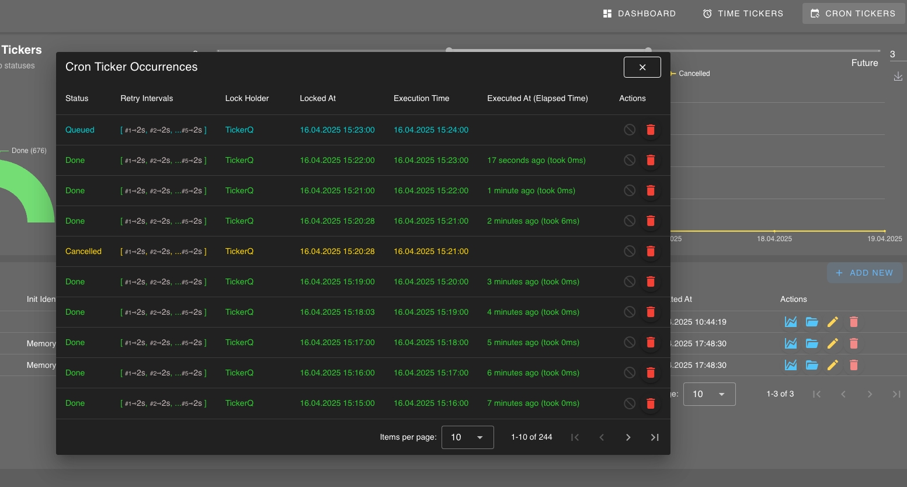Select the Cron Tickers tab
907x487 pixels.
(x=853, y=13)
